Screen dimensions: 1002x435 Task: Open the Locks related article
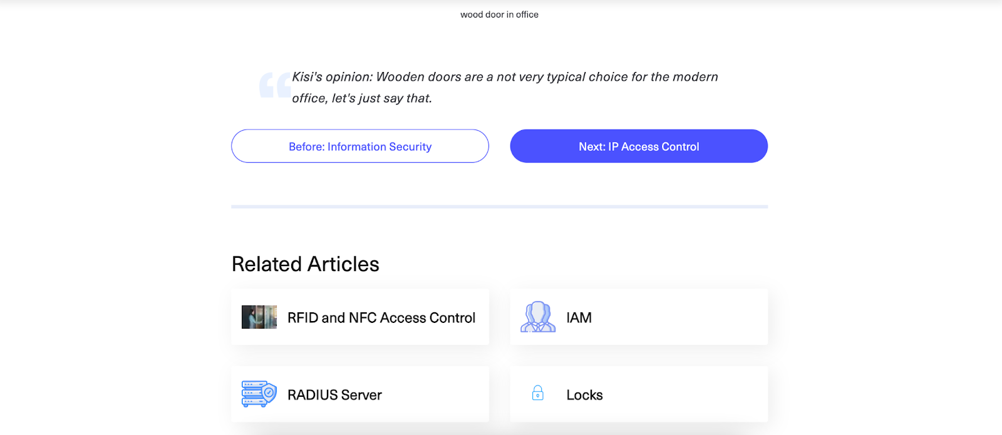639,394
